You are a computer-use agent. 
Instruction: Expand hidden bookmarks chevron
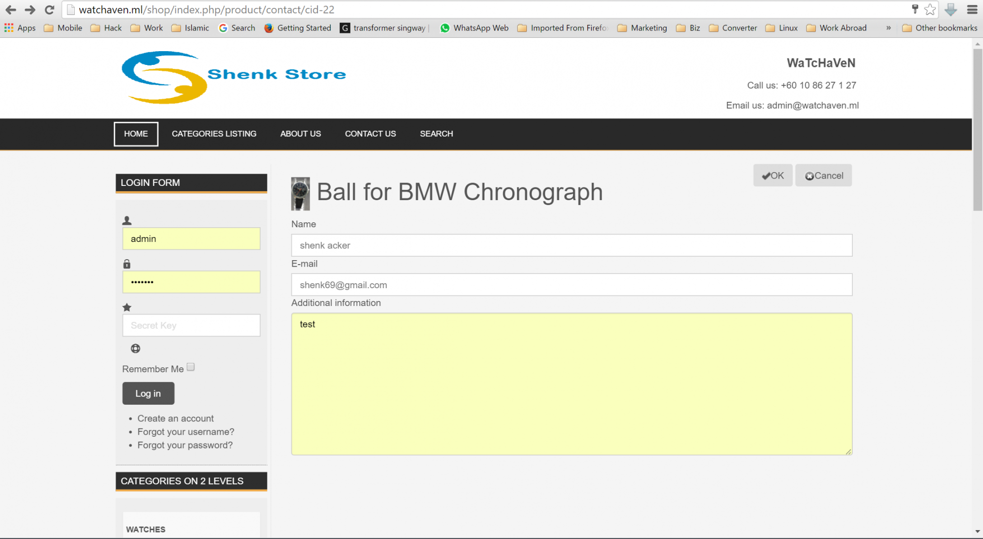point(888,28)
